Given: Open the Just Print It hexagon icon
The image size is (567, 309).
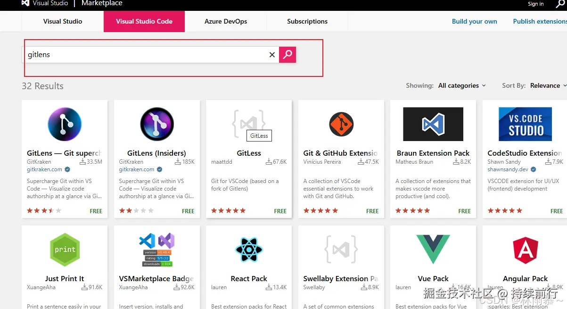Looking at the screenshot, I should click(65, 250).
